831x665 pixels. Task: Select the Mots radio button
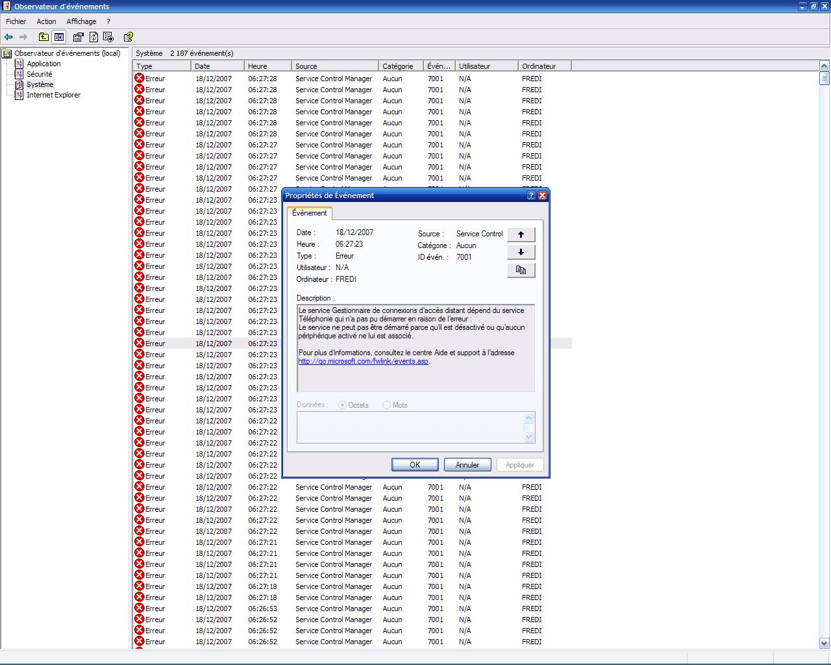[387, 405]
